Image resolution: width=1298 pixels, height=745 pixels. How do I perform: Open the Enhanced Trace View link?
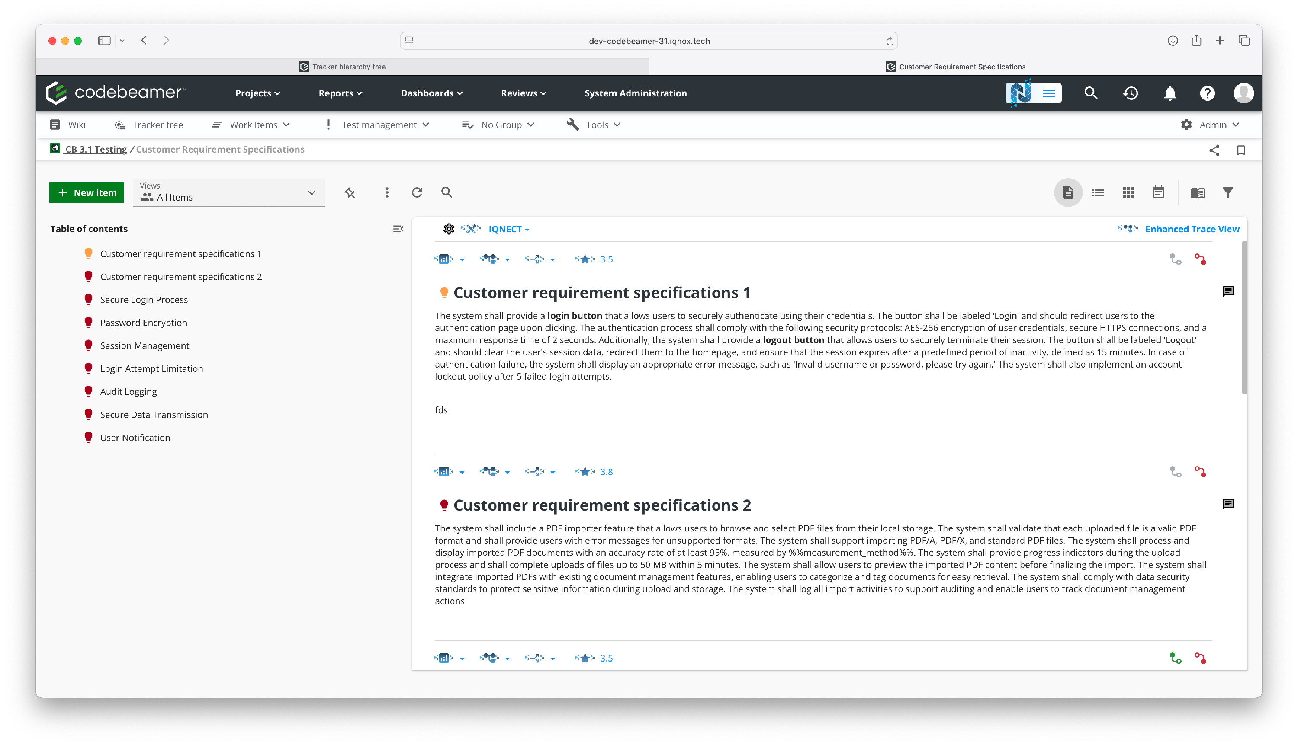(x=1192, y=229)
